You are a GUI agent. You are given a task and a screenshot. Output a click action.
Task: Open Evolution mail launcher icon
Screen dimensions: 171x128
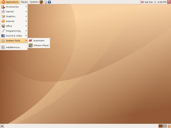[x=45, y=2]
